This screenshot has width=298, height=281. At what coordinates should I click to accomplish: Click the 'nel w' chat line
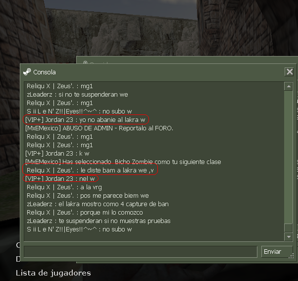coord(60,178)
